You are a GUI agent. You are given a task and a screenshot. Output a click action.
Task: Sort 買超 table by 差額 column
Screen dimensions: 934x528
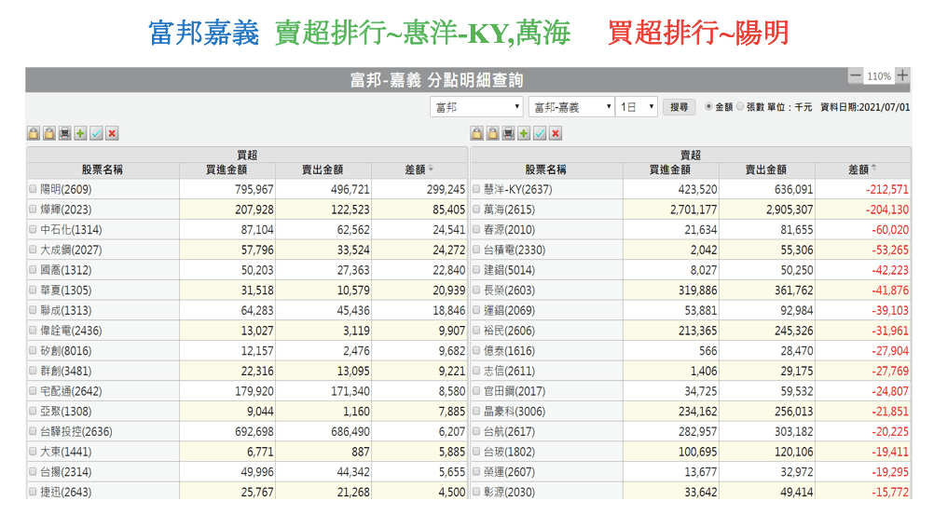(419, 169)
